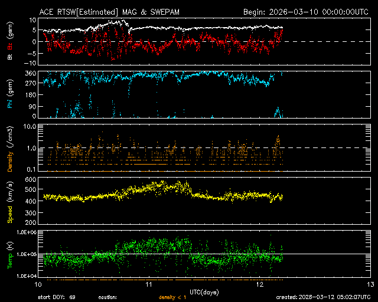Click the ACE RTSW MAG & SWEPAM title
The width and height of the screenshot is (378, 302).
(x=118, y=12)
